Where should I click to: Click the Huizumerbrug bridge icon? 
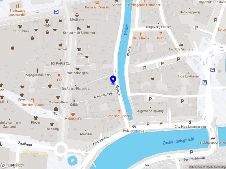point(134,126)
